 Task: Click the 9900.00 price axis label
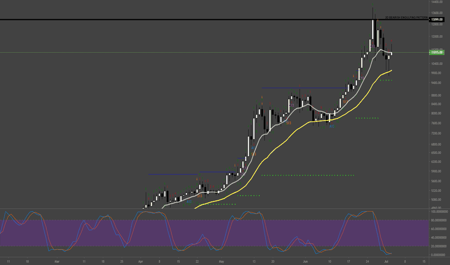coord(436,73)
